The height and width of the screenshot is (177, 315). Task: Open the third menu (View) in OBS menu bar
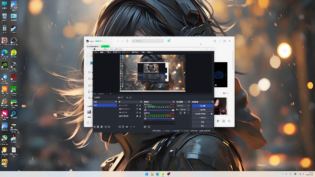109,52
